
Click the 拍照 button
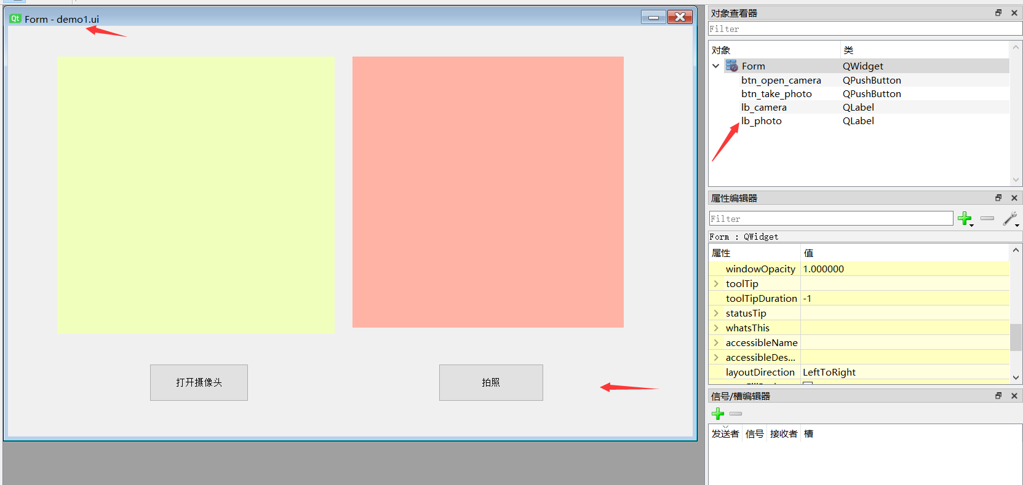click(x=491, y=382)
